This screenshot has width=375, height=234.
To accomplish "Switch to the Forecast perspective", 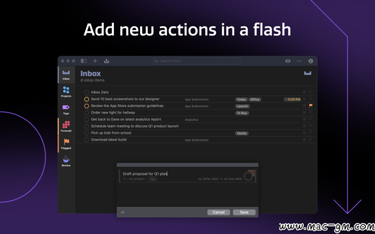I will coord(66,126).
